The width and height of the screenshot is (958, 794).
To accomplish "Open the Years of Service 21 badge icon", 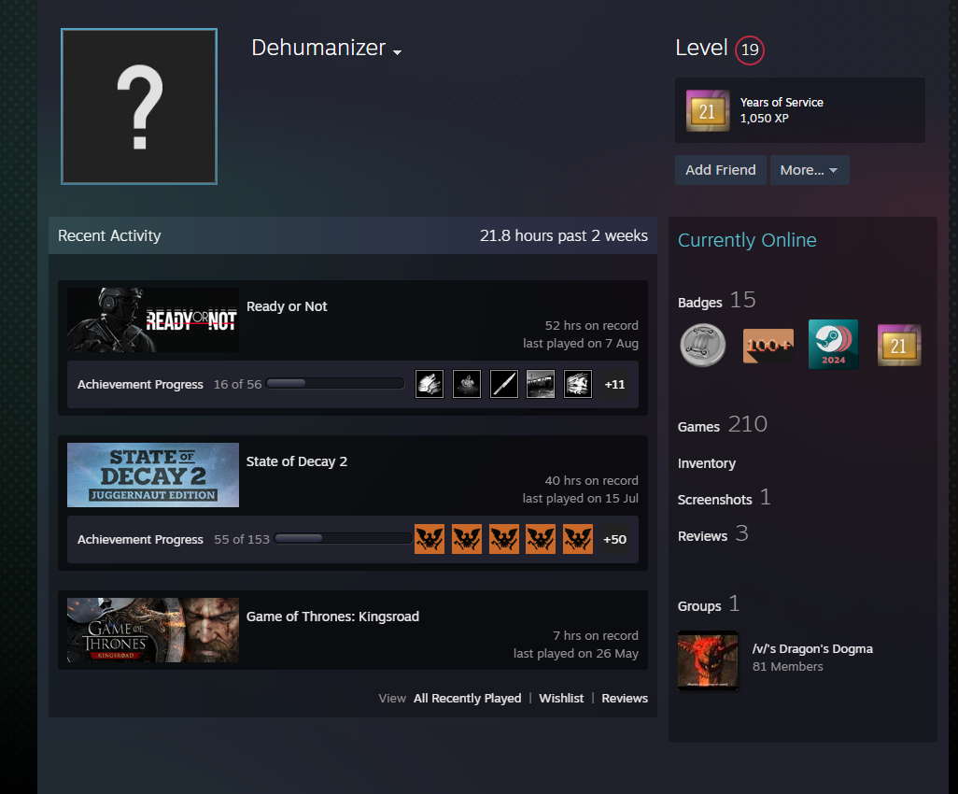I will click(708, 110).
